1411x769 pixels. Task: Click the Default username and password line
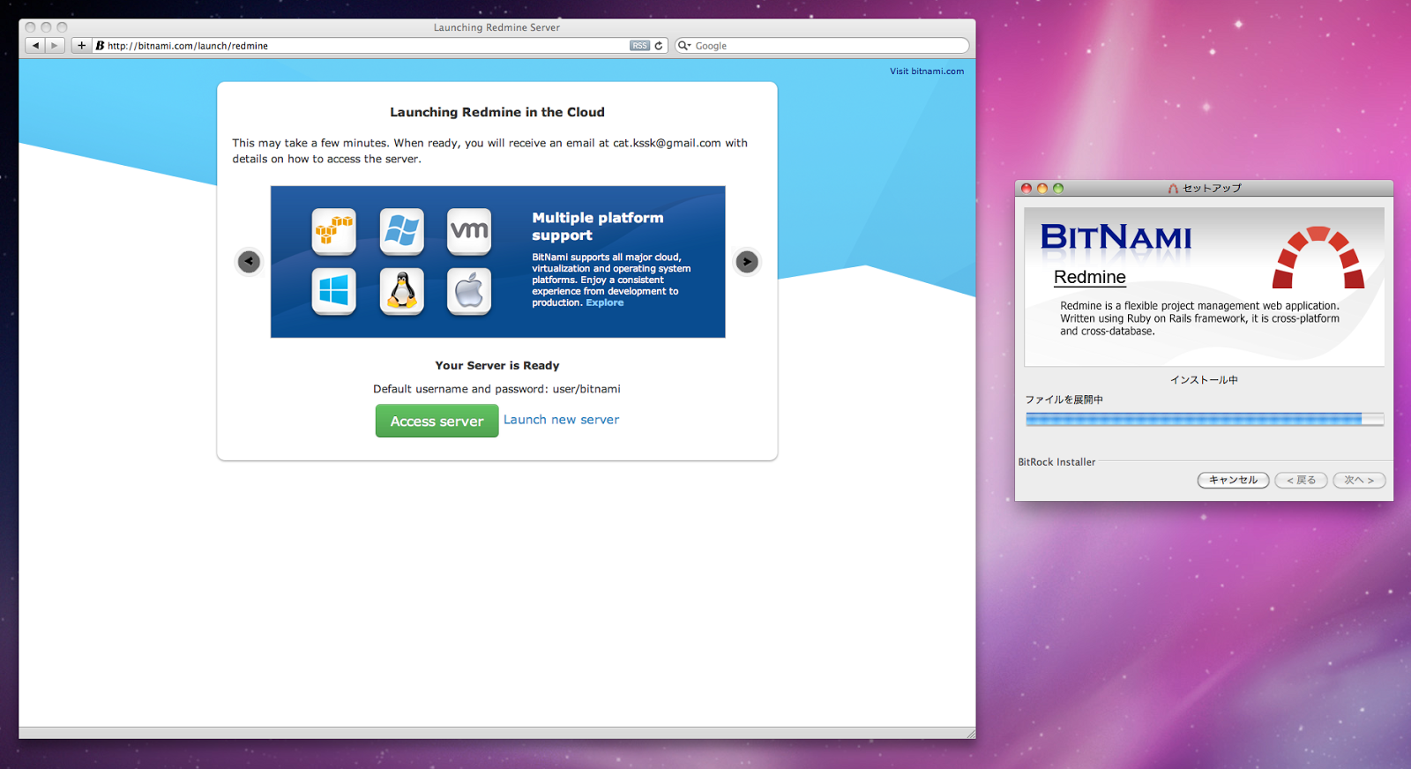coord(496,389)
